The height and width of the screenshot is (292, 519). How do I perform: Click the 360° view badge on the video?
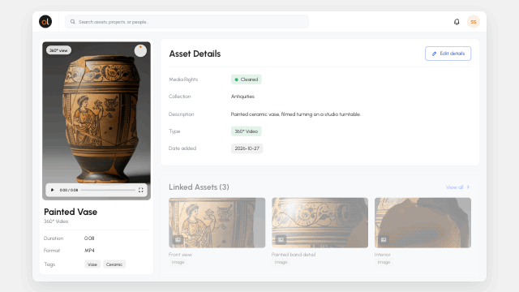coord(58,50)
